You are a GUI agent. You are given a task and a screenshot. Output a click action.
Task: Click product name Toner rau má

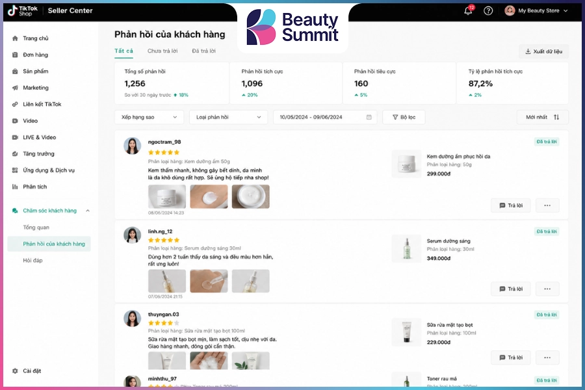pos(442,379)
